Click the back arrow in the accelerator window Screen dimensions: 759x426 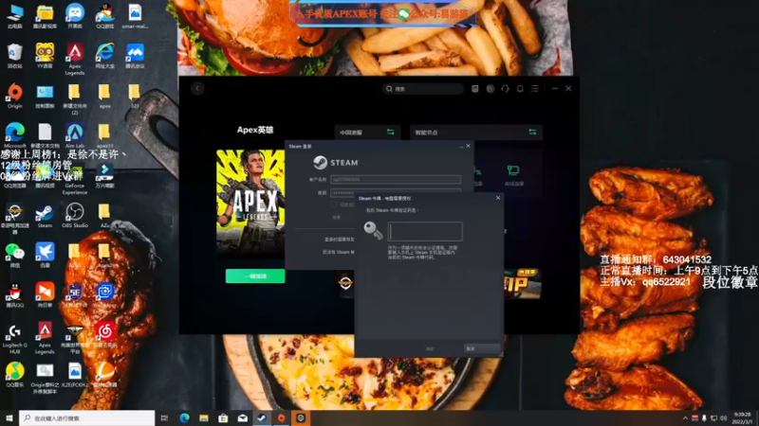click(197, 88)
